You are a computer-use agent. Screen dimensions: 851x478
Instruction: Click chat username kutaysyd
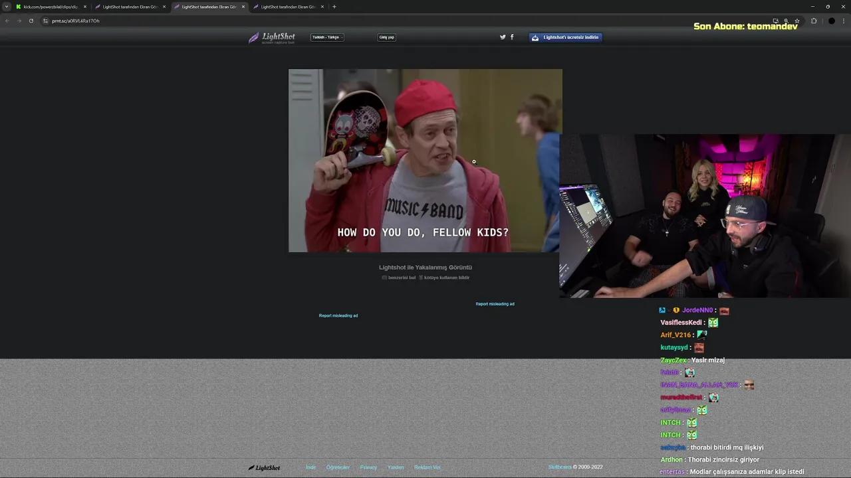(x=674, y=348)
